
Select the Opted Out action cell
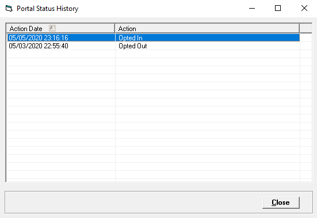[x=208, y=46]
